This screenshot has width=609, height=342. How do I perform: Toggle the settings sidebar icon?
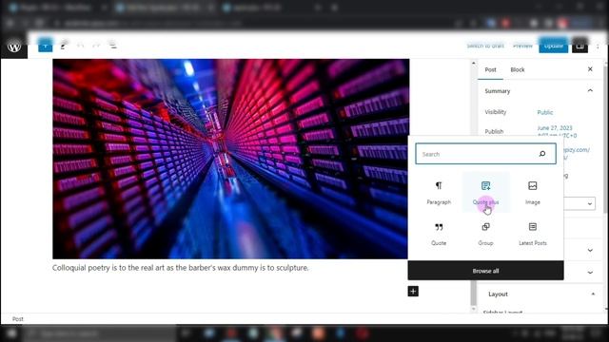pyautogui.click(x=580, y=46)
